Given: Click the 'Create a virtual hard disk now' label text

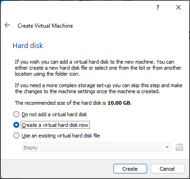Looking at the screenshot, I should click(x=55, y=125).
